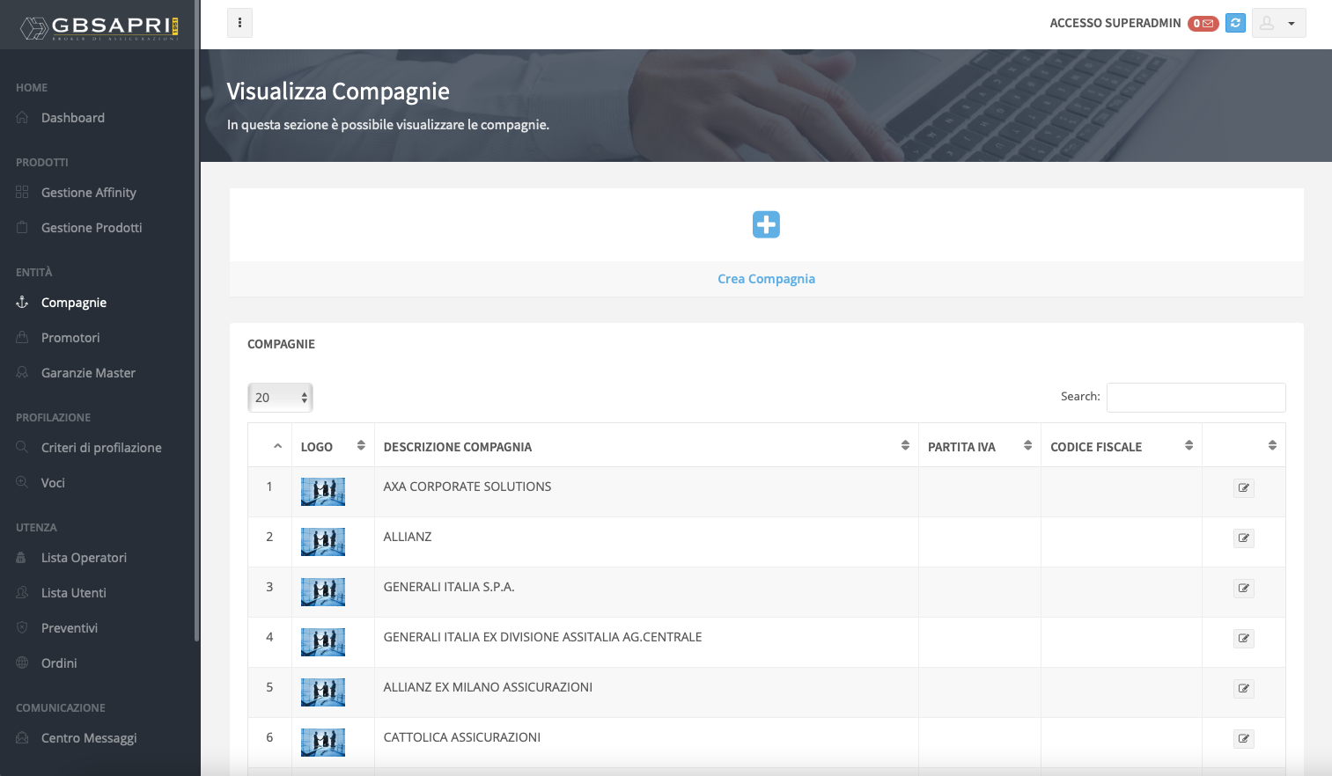Select the Promotori briefcase icon
This screenshot has width=1332, height=776.
[x=21, y=337]
